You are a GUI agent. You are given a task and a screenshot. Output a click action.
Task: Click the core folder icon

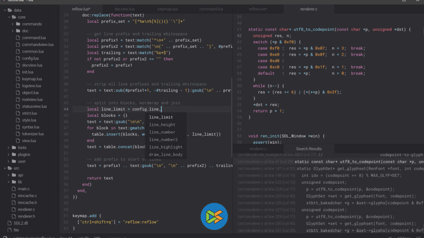tap(14, 17)
